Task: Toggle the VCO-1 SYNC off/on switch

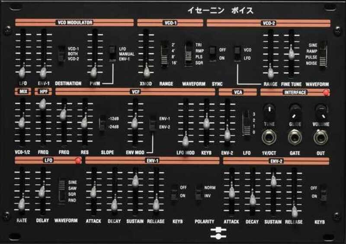Action: (x=212, y=54)
